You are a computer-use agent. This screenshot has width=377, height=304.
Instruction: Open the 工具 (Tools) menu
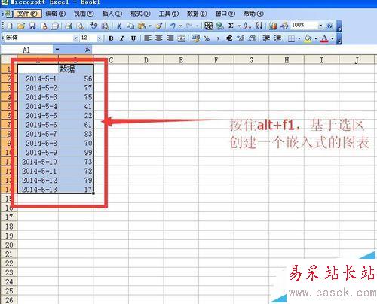pos(169,14)
